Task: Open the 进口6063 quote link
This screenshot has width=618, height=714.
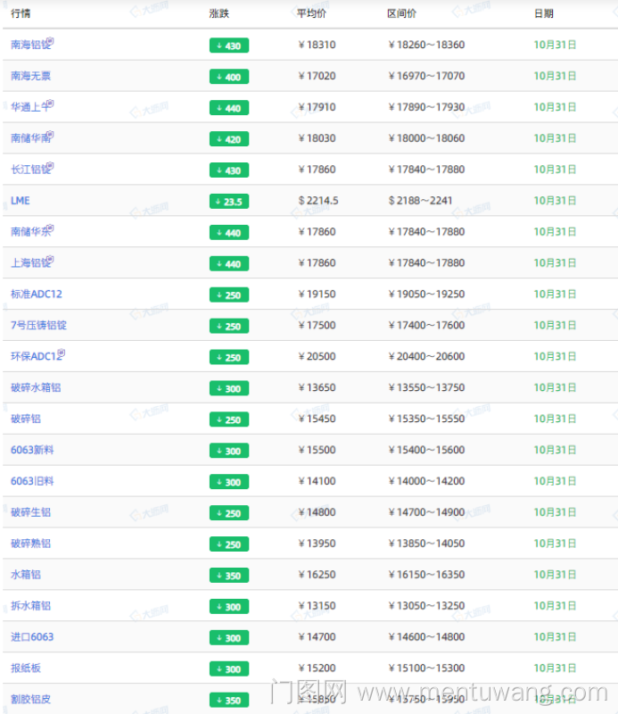Action: [x=32, y=637]
